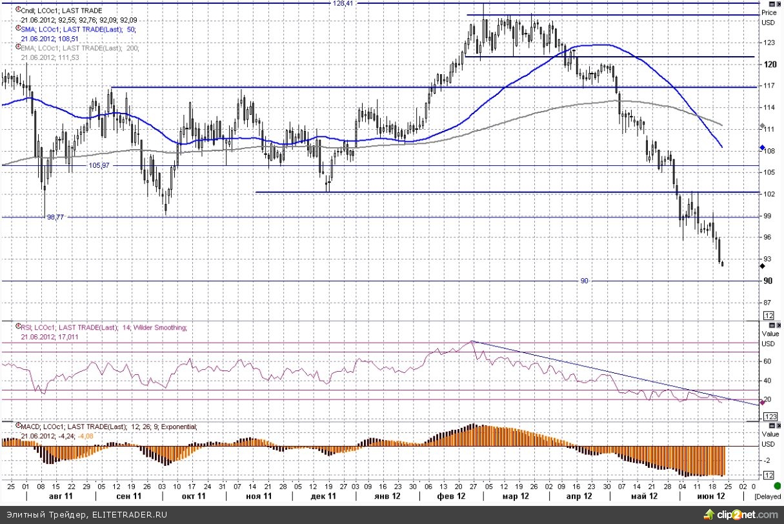This screenshot has height=524, width=784.
Task: Click the clip2net upload arrow icon
Action: point(709,514)
